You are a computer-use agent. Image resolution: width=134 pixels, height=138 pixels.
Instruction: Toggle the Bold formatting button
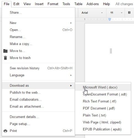point(129,13)
